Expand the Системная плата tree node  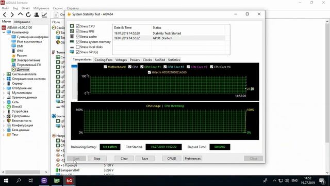coord(4,74)
